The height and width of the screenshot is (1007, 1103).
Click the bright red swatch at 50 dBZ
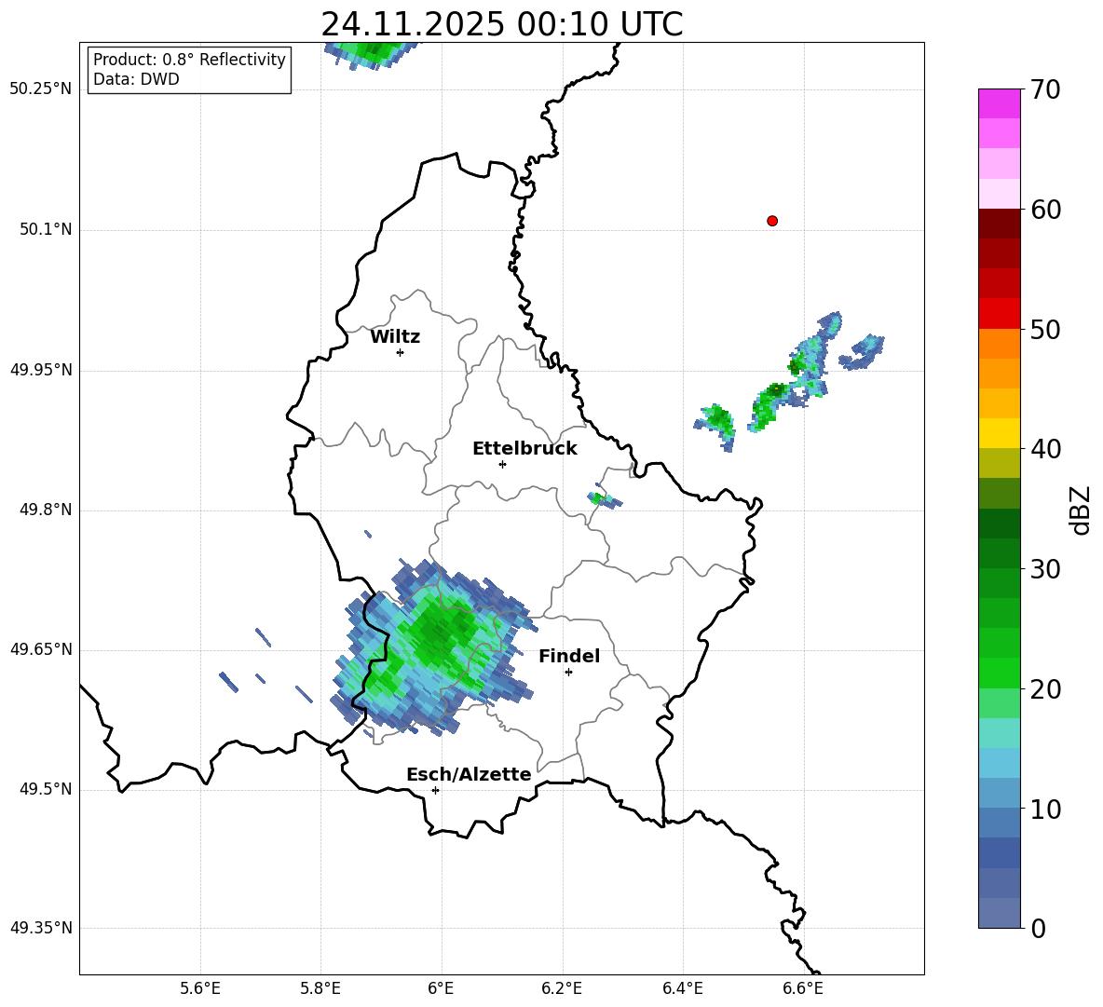(x=1000, y=314)
